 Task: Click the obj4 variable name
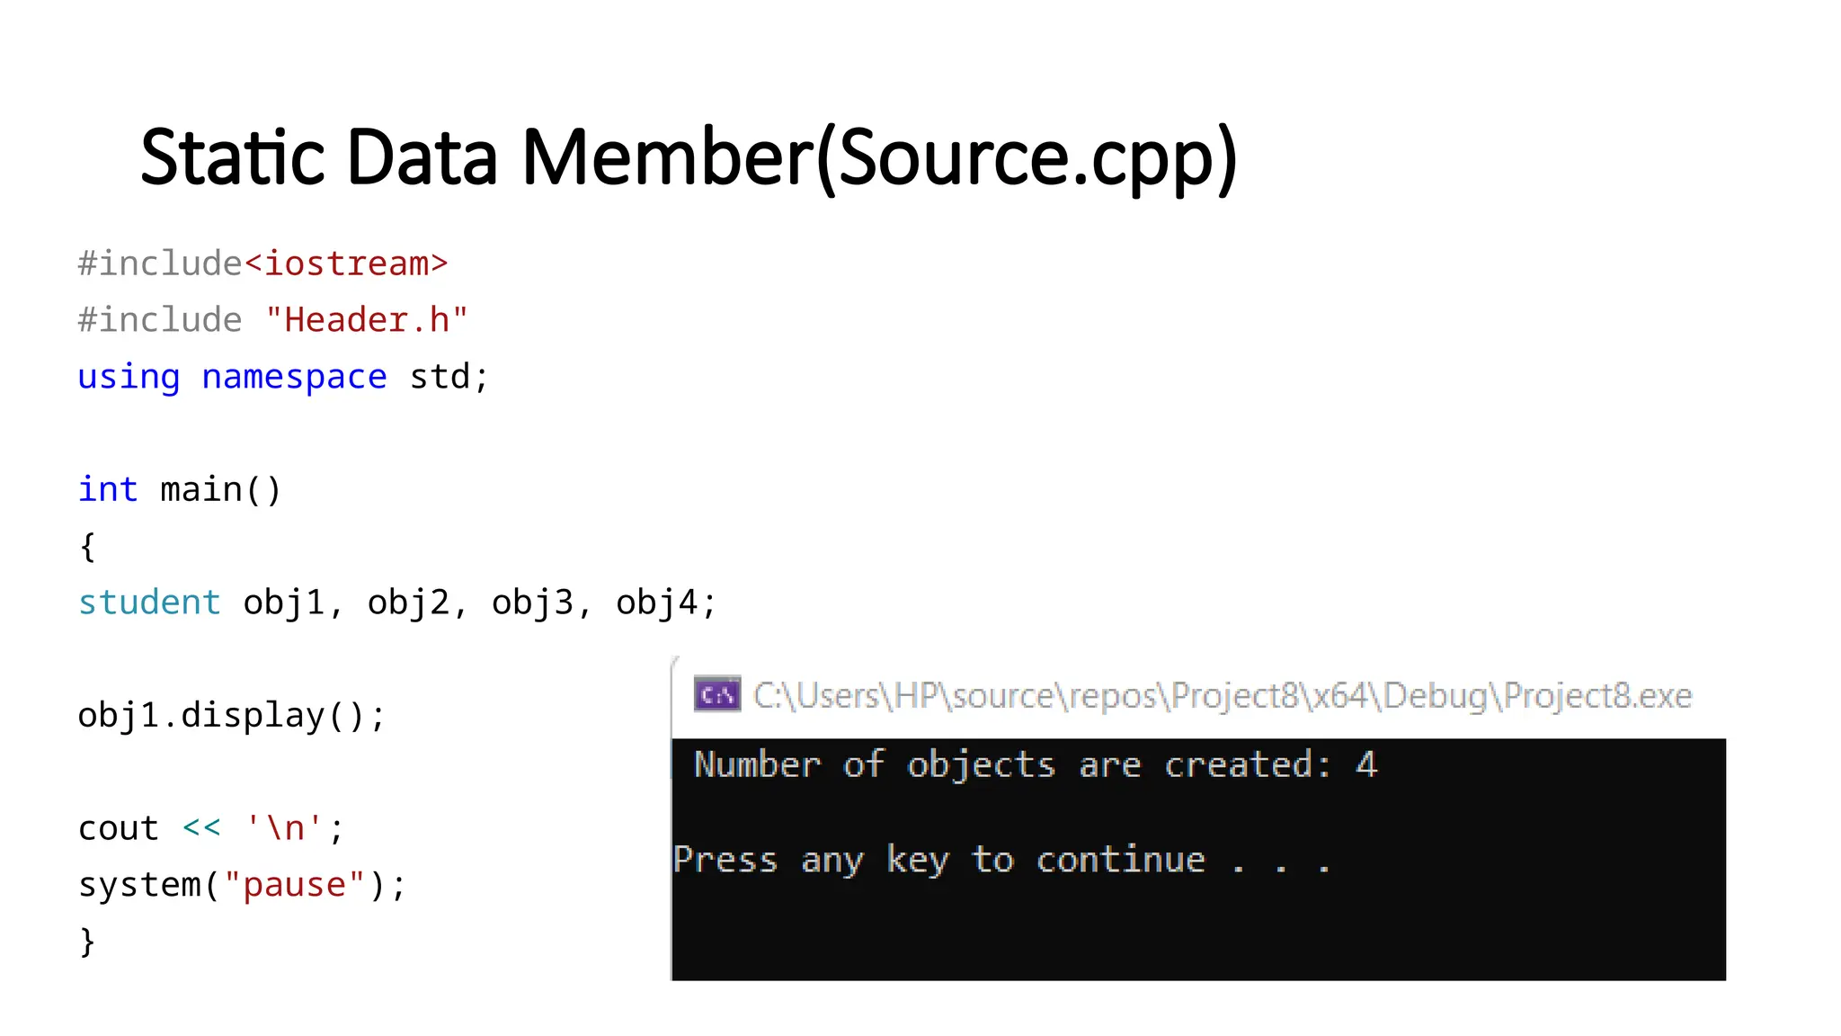pos(656,603)
